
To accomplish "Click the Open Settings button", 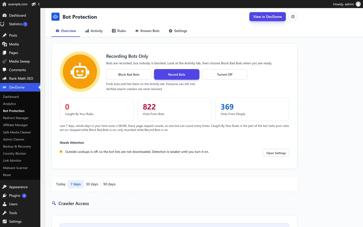I will click(x=276, y=153).
